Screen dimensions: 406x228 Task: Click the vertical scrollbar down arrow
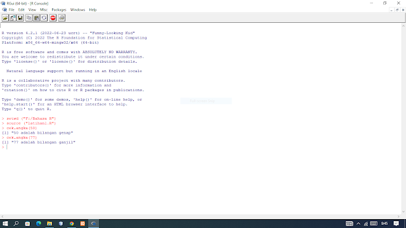pos(403,212)
